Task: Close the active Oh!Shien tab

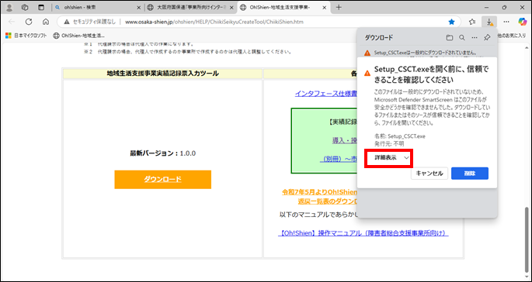Action: tap(324, 8)
